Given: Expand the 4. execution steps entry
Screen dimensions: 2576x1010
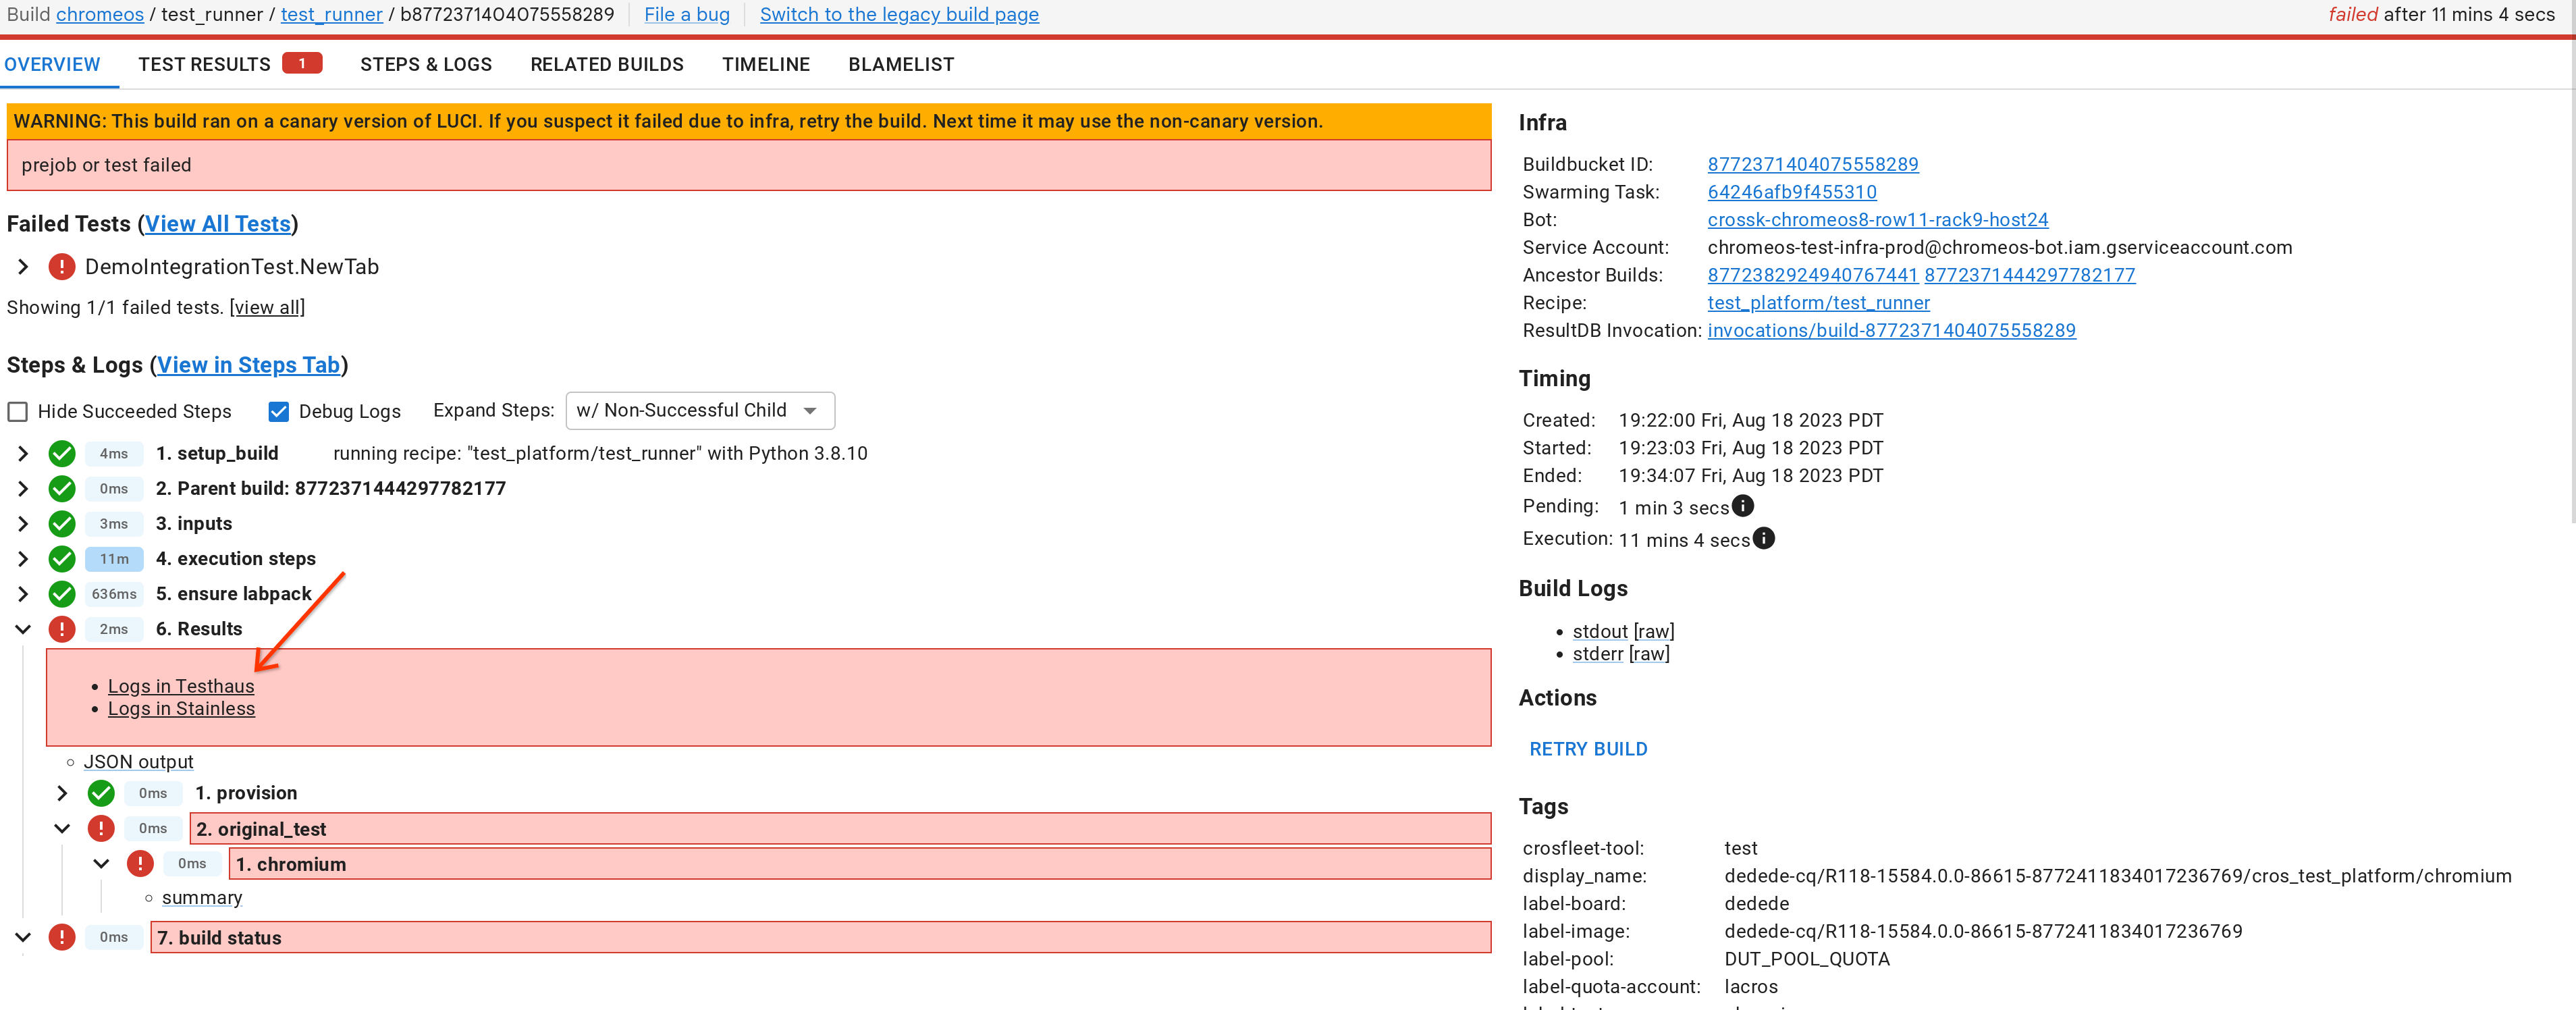Looking at the screenshot, I should 23,559.
